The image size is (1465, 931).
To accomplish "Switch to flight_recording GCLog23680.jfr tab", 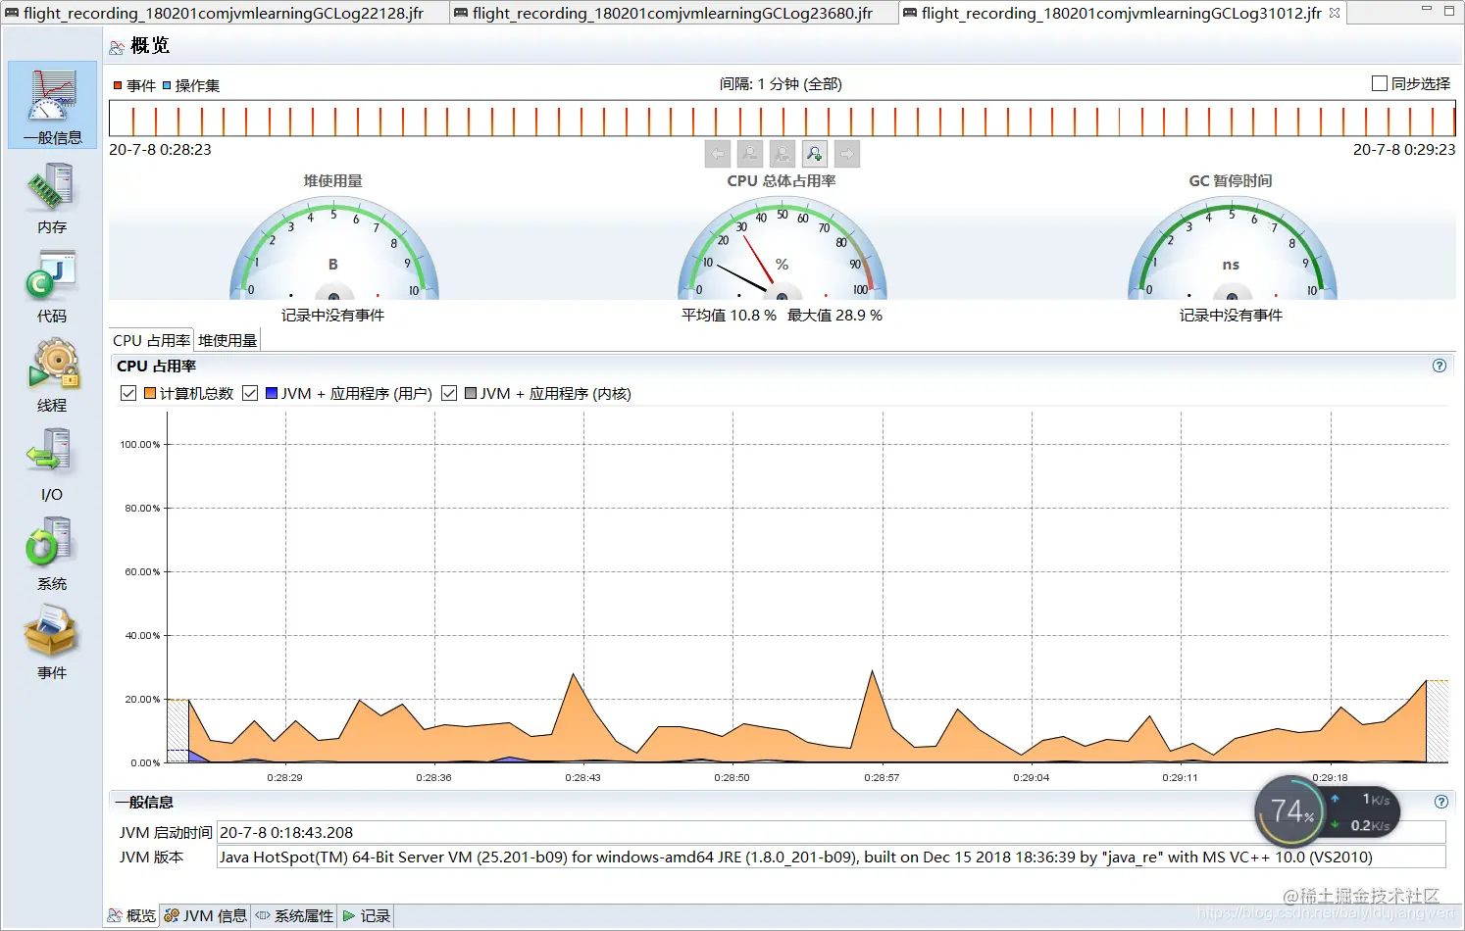I will 674,13.
